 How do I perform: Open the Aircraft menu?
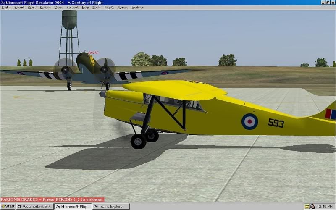pos(19,8)
